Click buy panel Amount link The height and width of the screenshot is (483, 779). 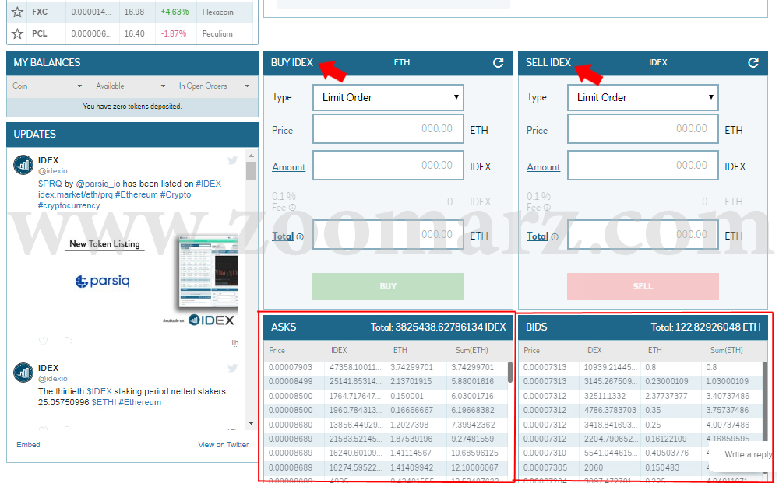(289, 167)
